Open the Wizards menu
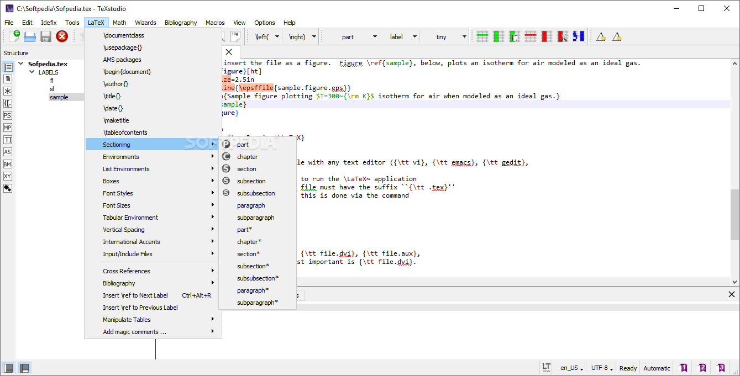This screenshot has height=376, width=740. pos(145,23)
